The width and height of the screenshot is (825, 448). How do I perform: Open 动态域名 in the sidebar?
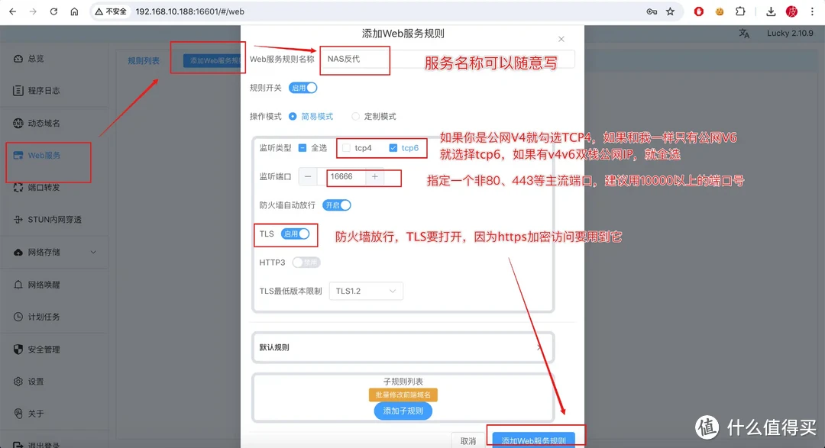pyautogui.click(x=44, y=123)
